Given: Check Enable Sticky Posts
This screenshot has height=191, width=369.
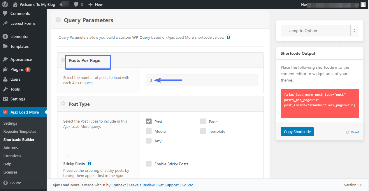Looking at the screenshot, I should point(149,164).
